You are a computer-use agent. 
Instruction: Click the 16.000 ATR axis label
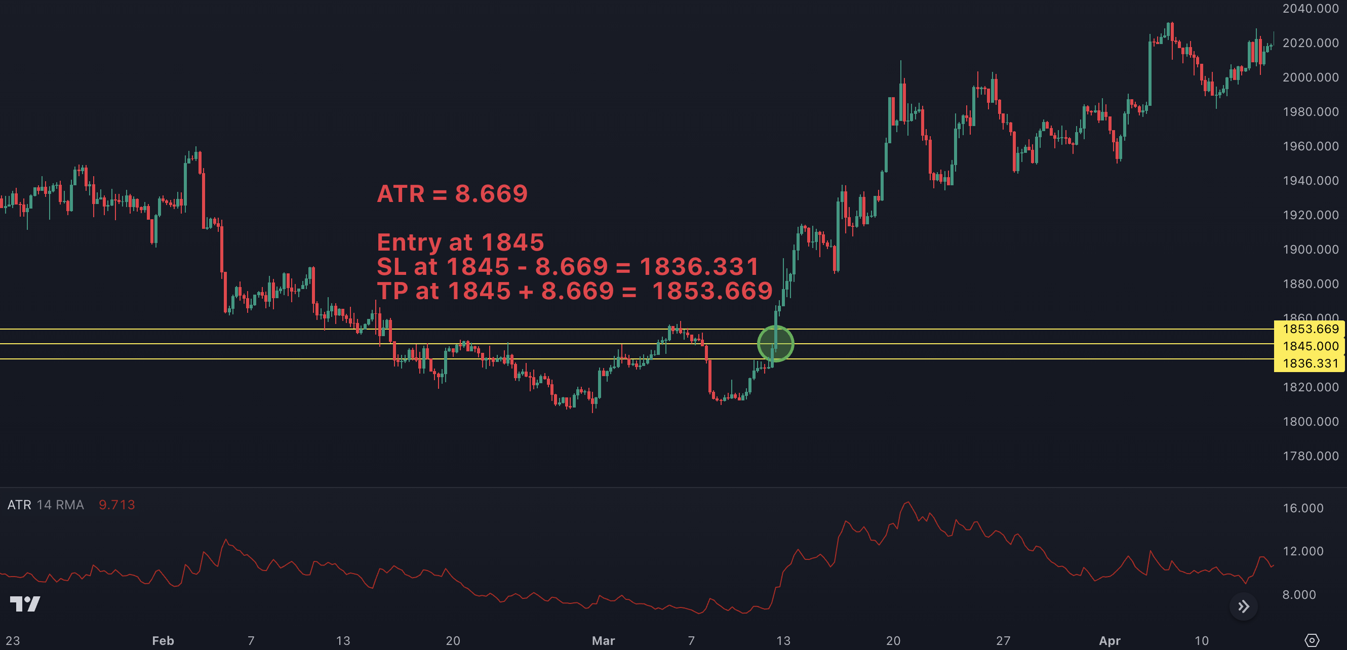(1302, 508)
